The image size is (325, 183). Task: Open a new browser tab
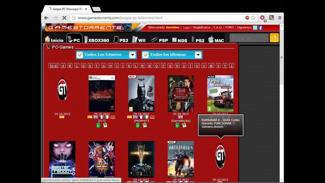pyautogui.click(x=96, y=9)
